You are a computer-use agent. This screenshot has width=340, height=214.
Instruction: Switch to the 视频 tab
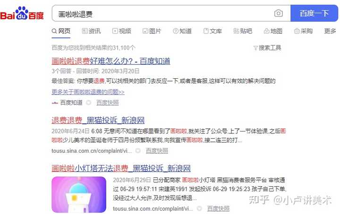(x=122, y=31)
